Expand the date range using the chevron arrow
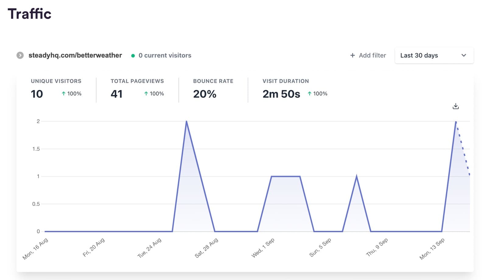 [x=464, y=55]
